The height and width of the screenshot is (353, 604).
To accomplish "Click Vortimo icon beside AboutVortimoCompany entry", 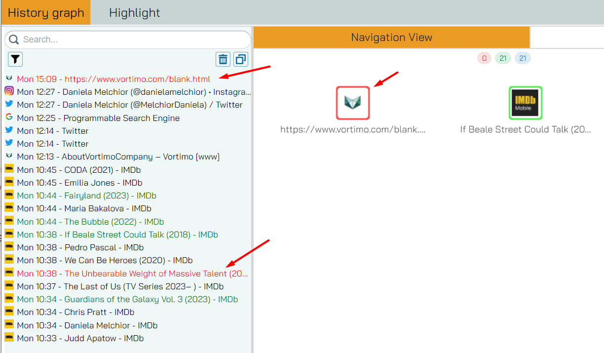I will (x=9, y=156).
